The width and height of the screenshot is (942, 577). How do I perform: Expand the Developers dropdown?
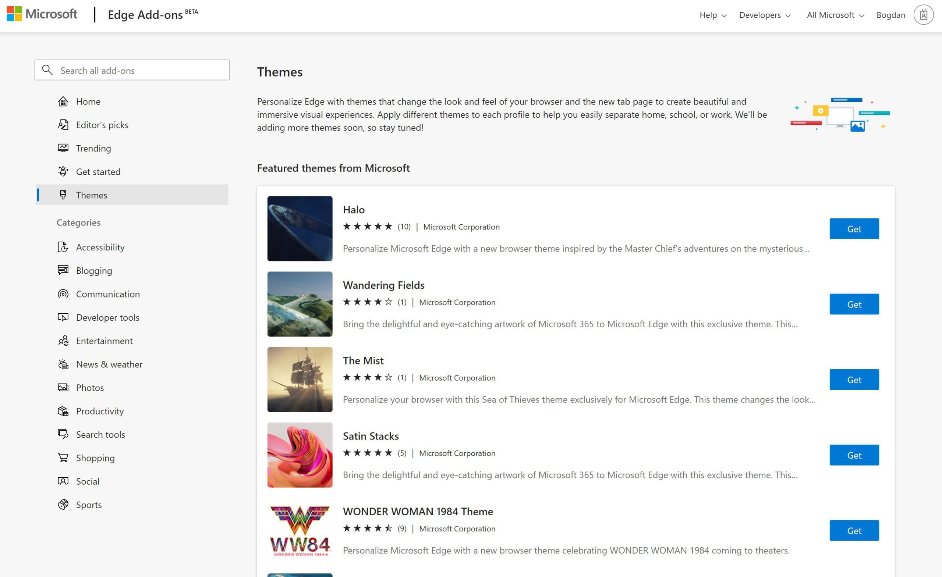pyautogui.click(x=765, y=15)
